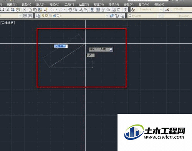Click the Zoom Previous icon
This screenshot has height=151, width=192.
click(x=86, y=10)
